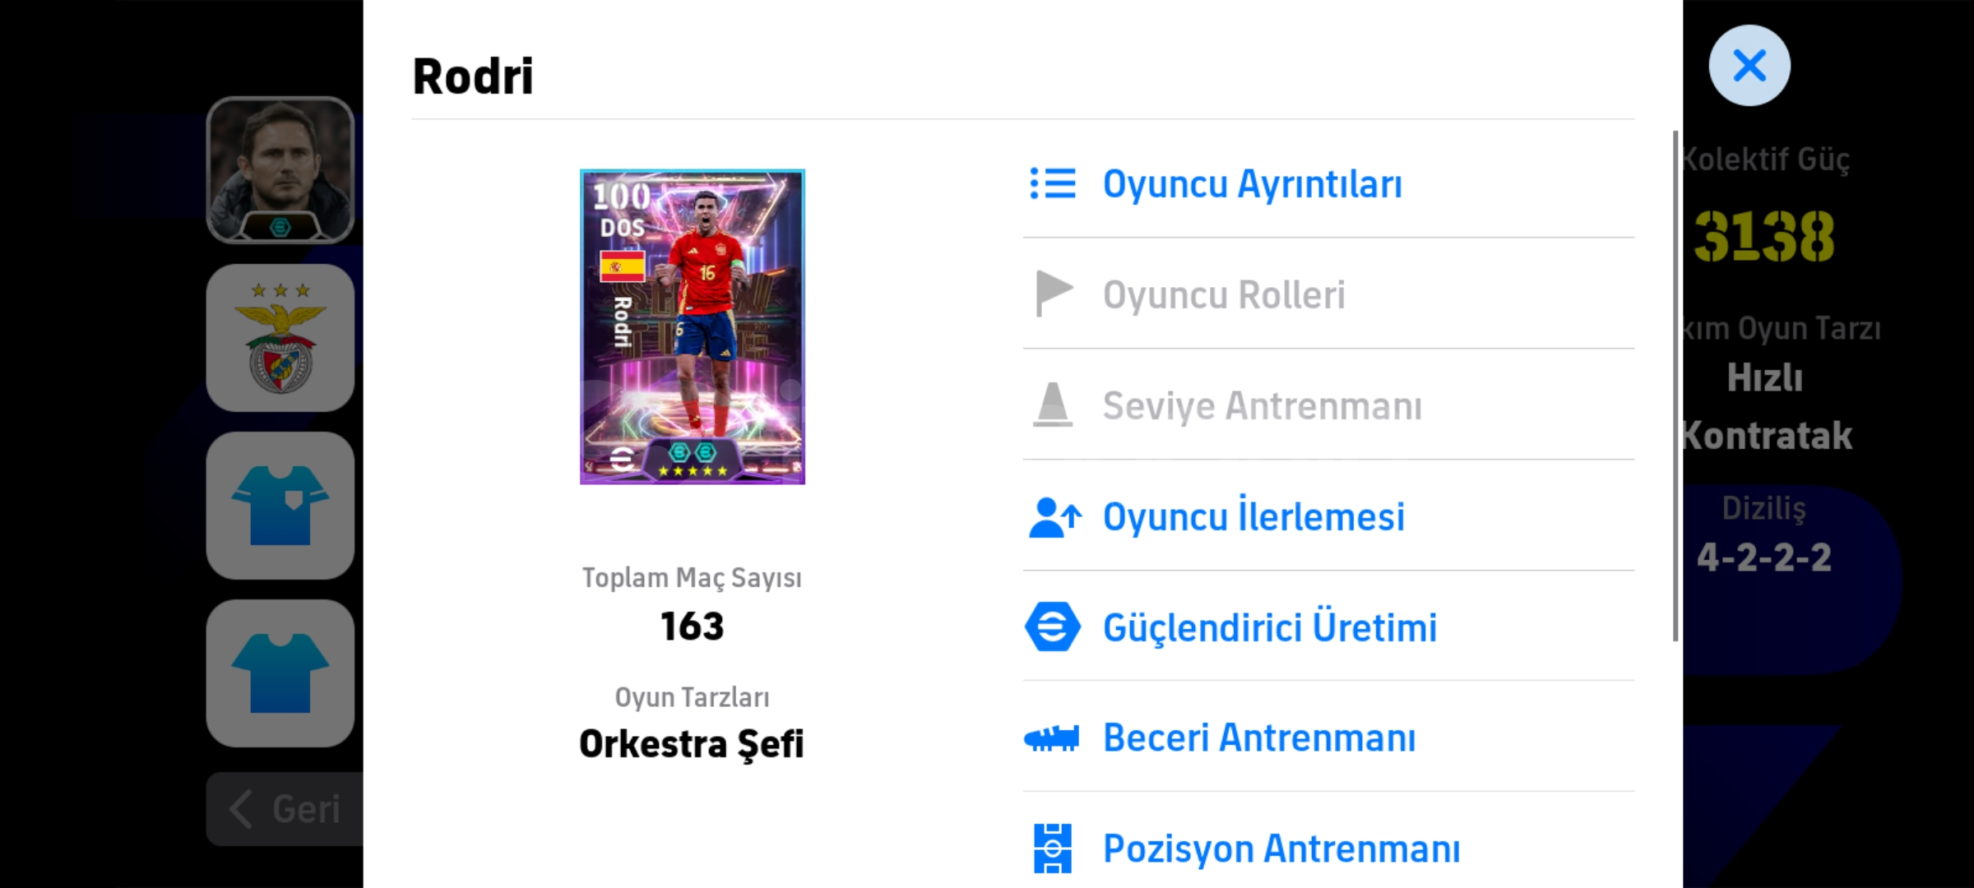Select the Oyuncu Rolleri menu entry

click(x=1224, y=295)
